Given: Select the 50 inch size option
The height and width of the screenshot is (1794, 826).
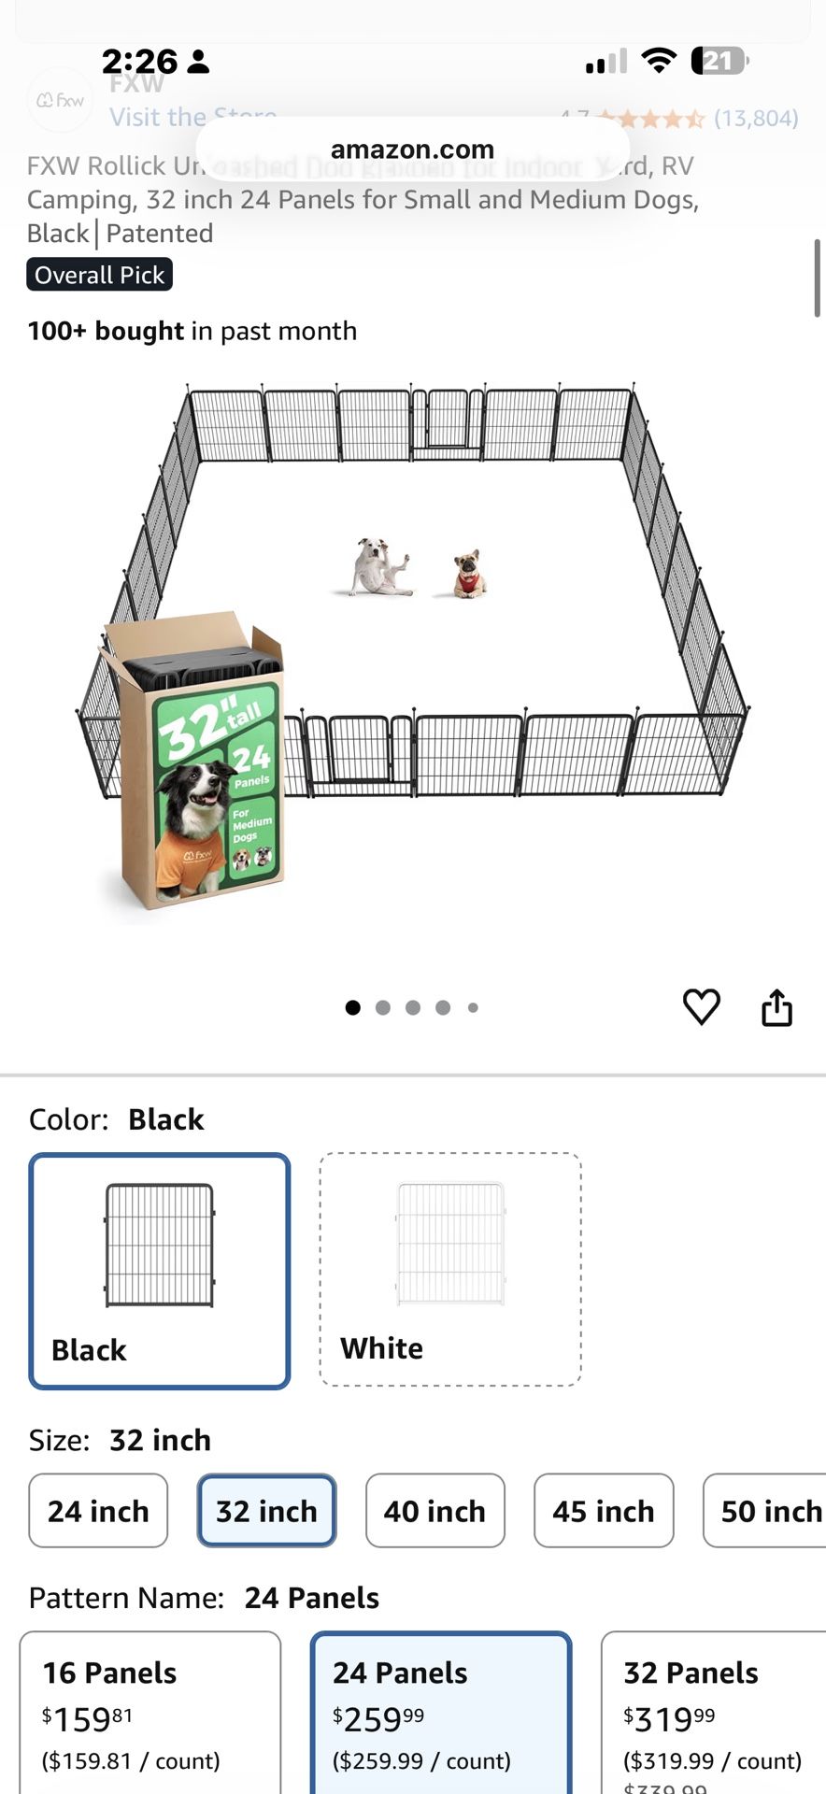Looking at the screenshot, I should click(764, 1511).
